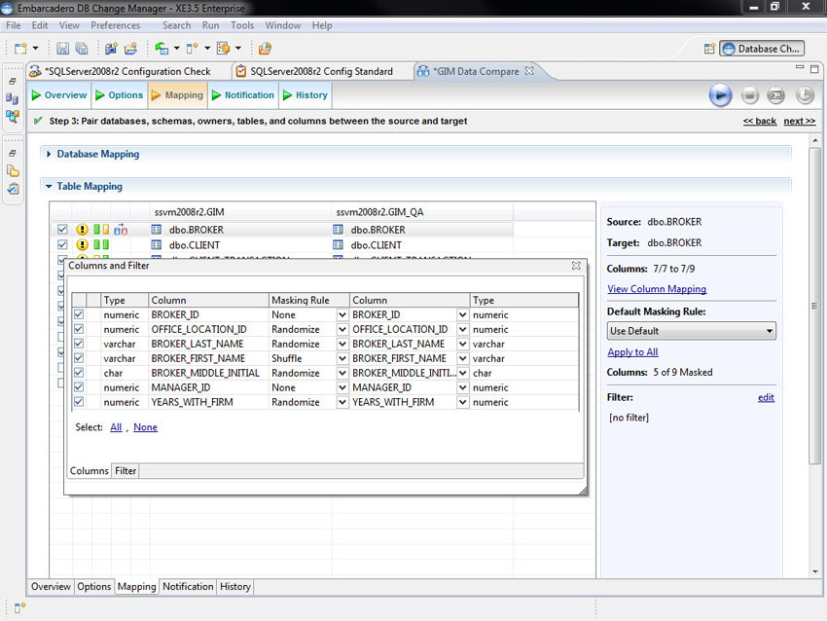Click the << back link

pos(760,121)
